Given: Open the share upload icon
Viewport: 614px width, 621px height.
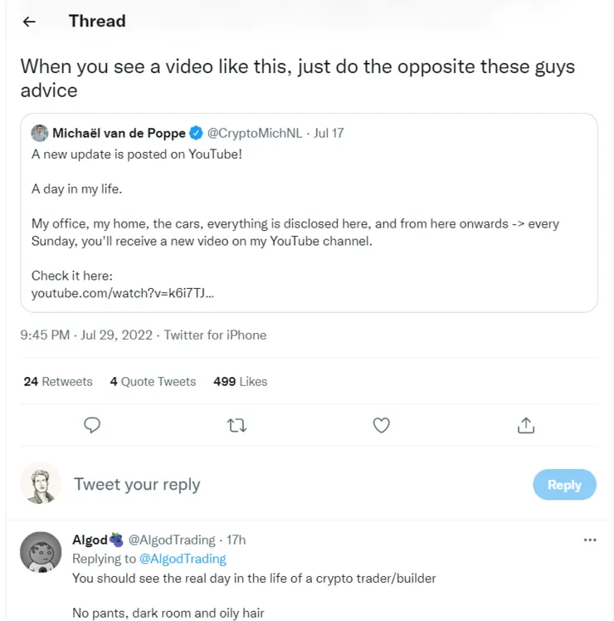Looking at the screenshot, I should [x=525, y=425].
